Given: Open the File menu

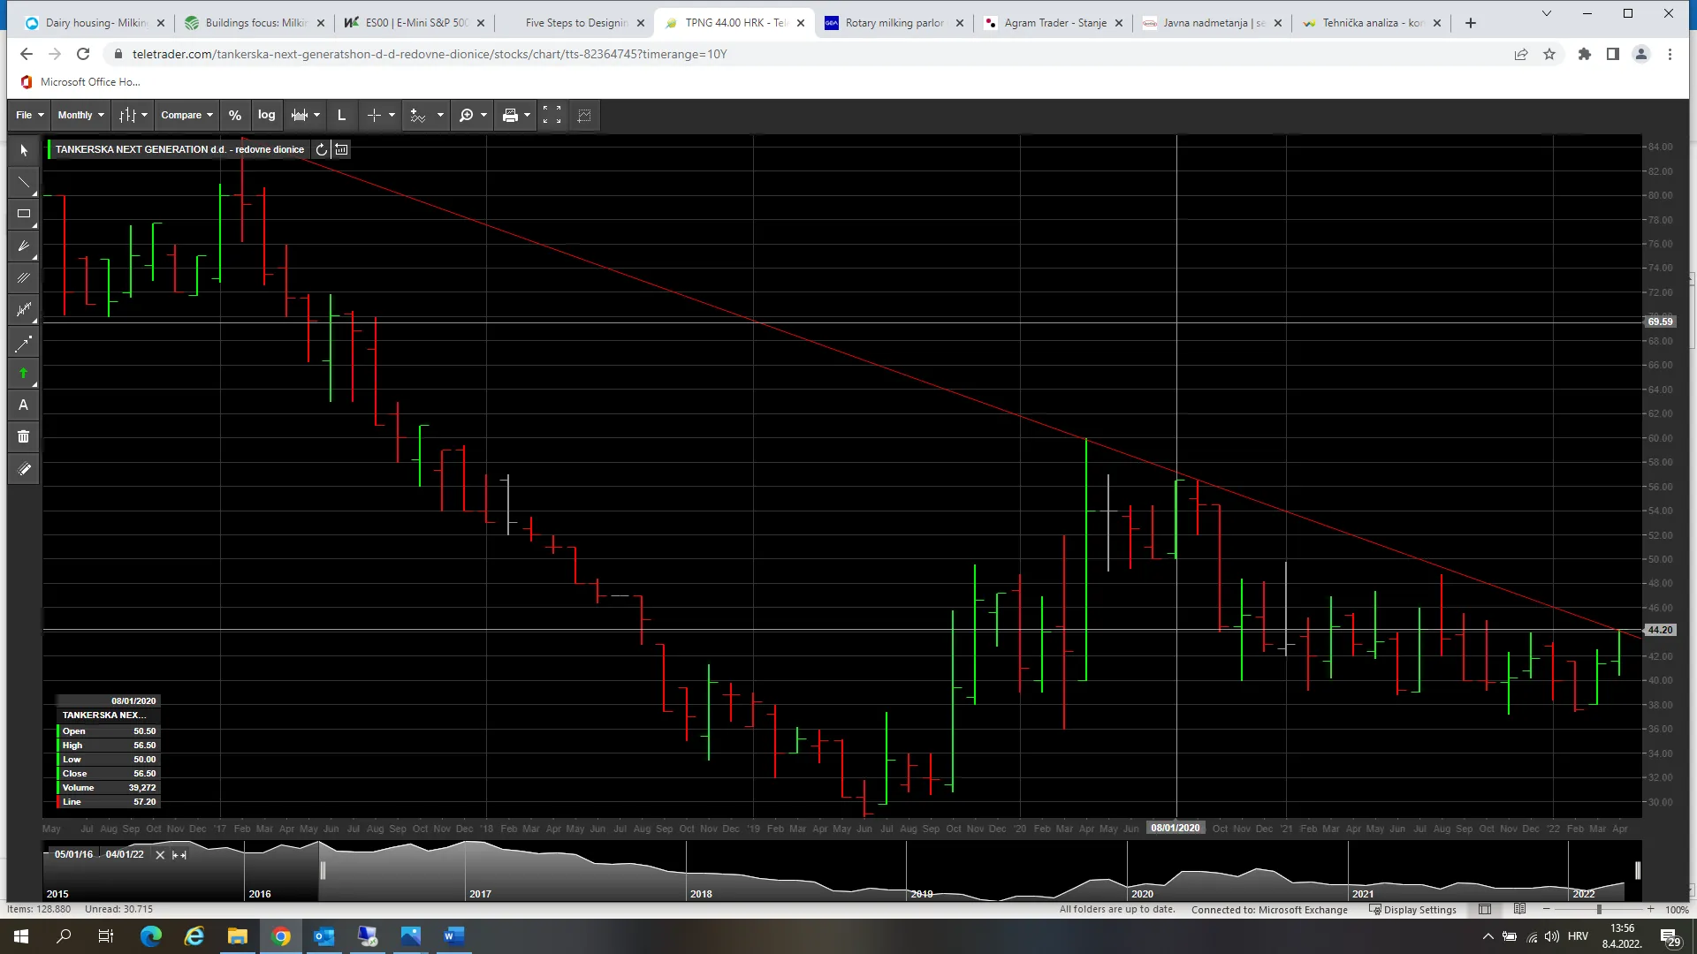Looking at the screenshot, I should pos(29,115).
